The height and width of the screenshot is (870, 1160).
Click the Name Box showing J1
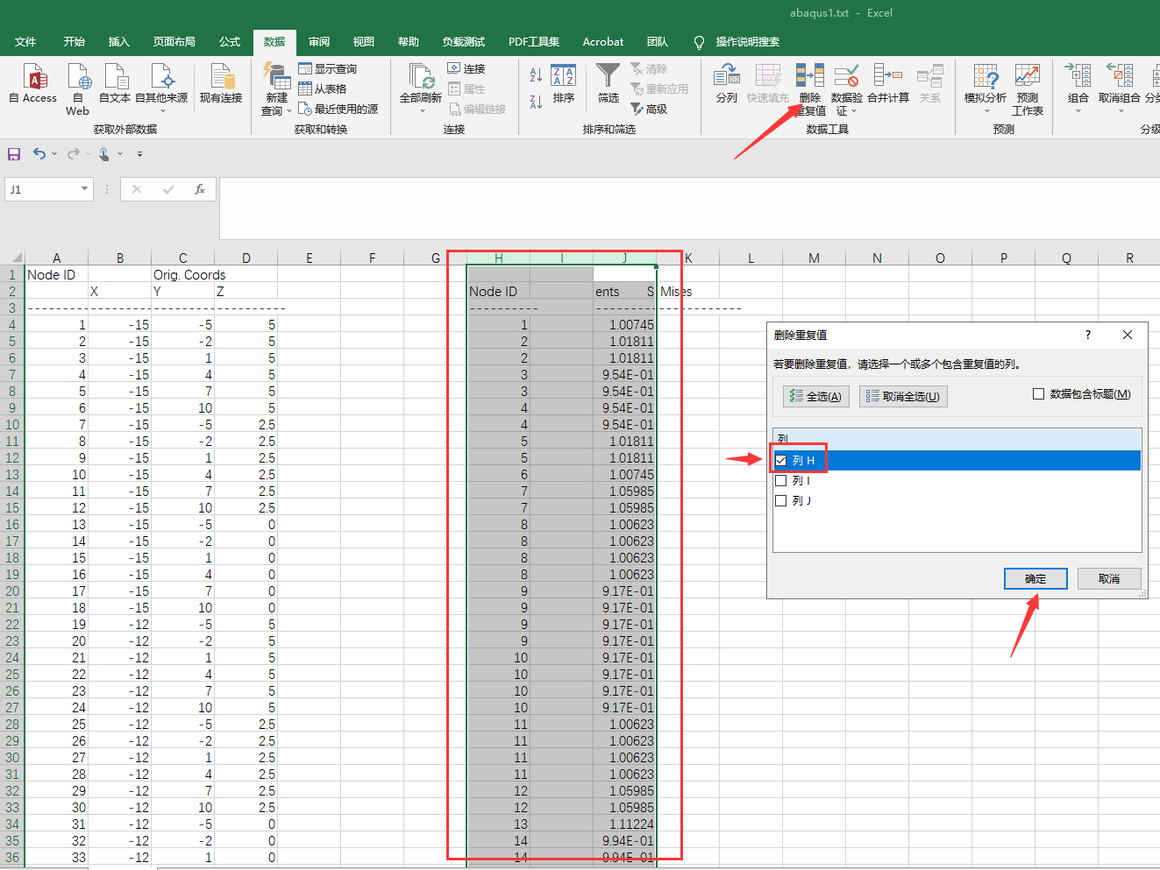[x=42, y=189]
